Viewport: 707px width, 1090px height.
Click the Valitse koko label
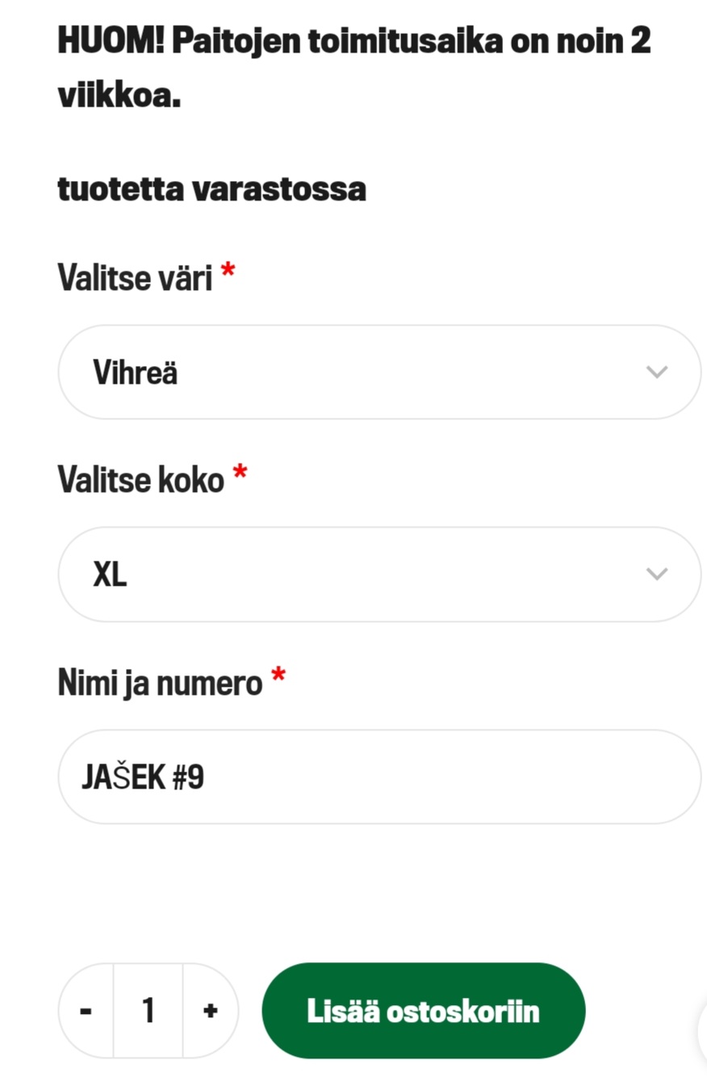[140, 481]
